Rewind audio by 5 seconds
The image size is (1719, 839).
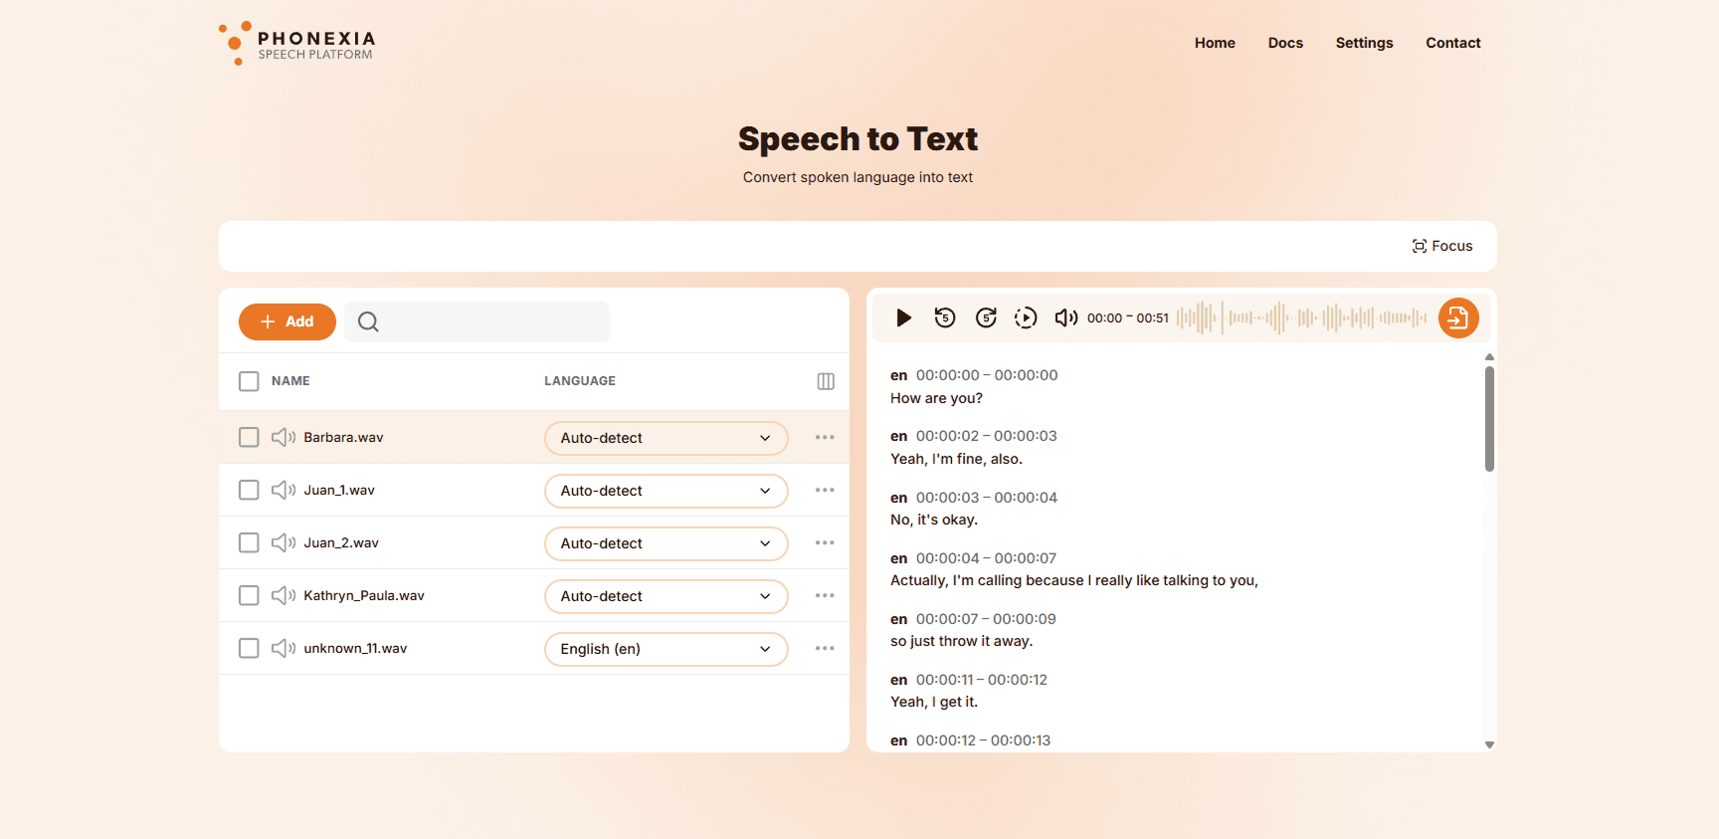(945, 317)
